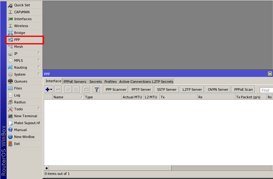Expand the Tools submenu
273x179 pixels.
pos(39,109)
